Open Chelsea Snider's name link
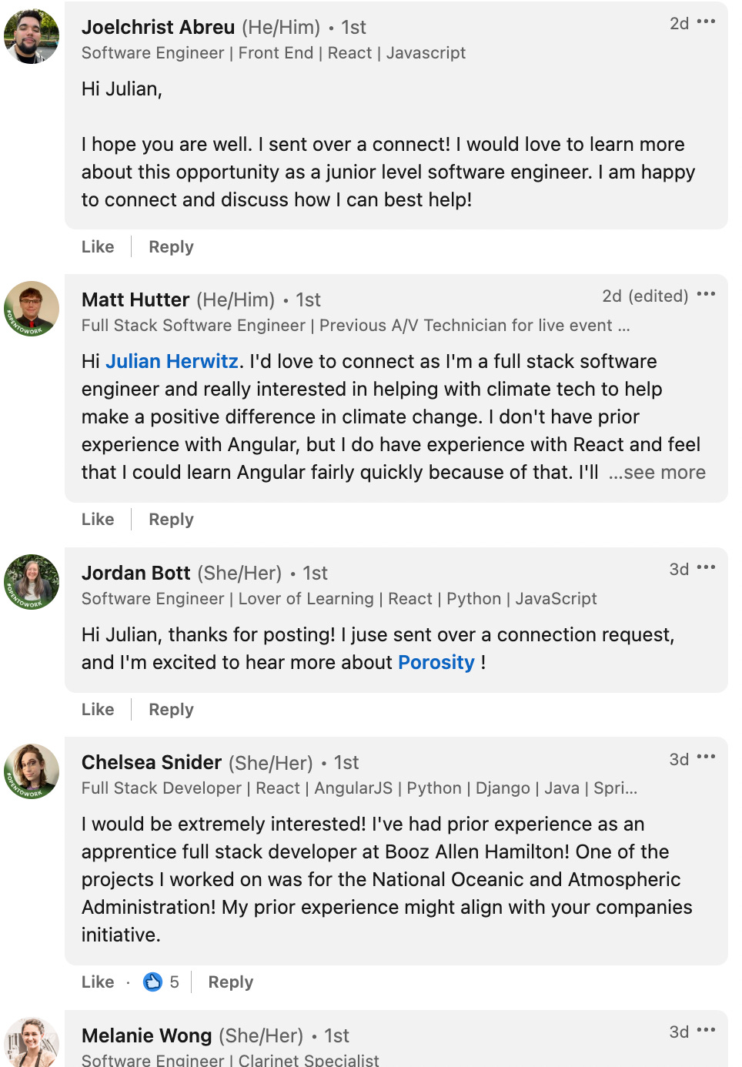Screen dimensions: 742x1067 [x=152, y=762]
